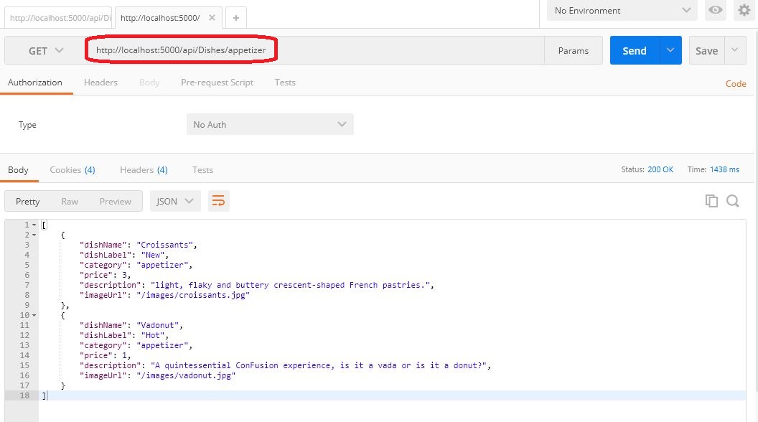758x422 pixels.
Task: Open the Send button's dropdown arrow
Action: point(669,50)
